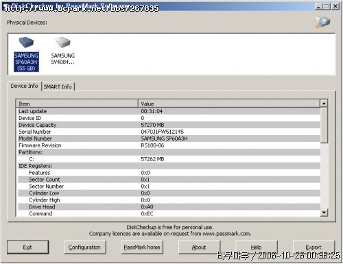
Task: Select the Last update row
Action: tap(168, 111)
